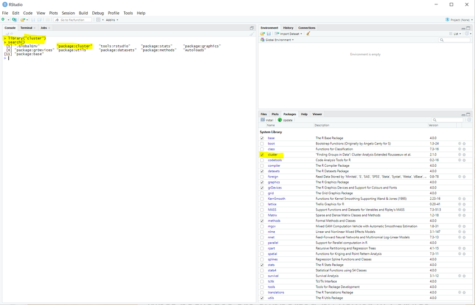Viewport: 475px width, 305px height.
Task: Click the web icon in the survival row
Action: pyautogui.click(x=459, y=276)
